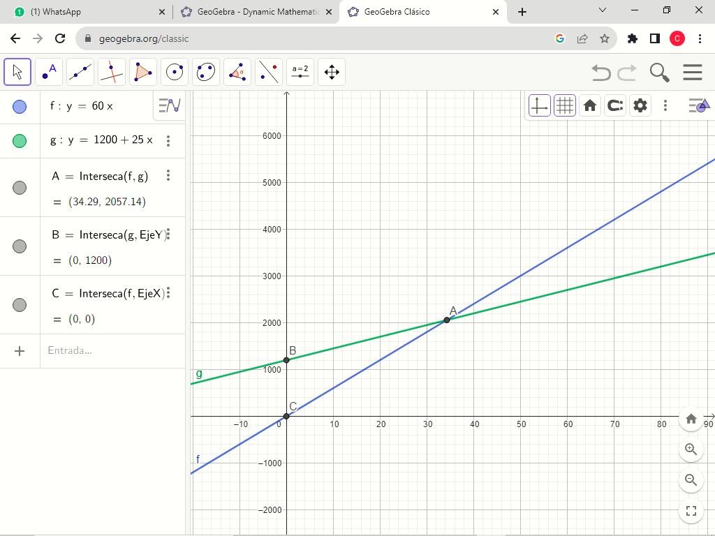Select the Polygon tool

click(x=143, y=72)
